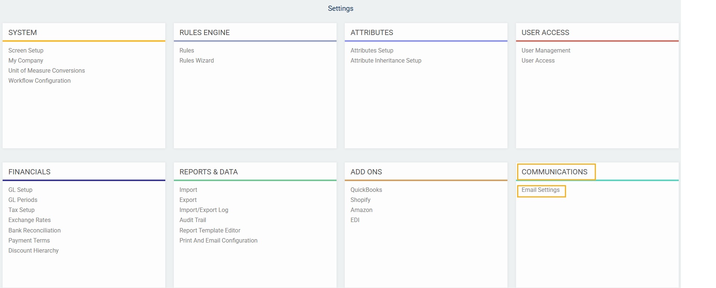Open EDI add-on settings
716x288 pixels.
pos(355,220)
